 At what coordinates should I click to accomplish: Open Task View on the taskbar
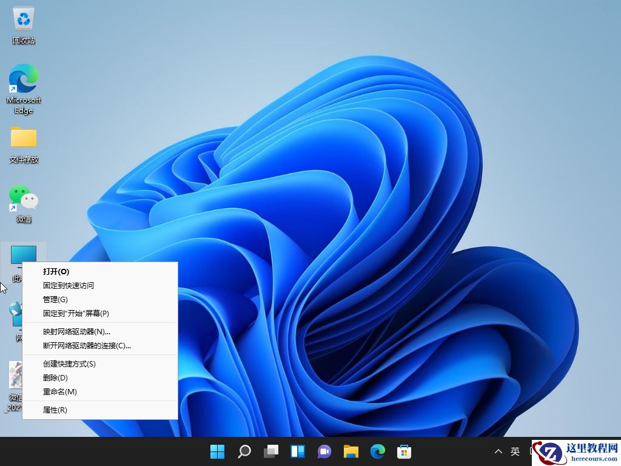coord(270,451)
